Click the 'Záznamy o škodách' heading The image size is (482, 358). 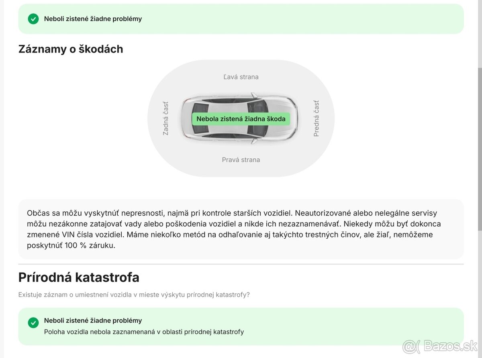click(x=71, y=49)
